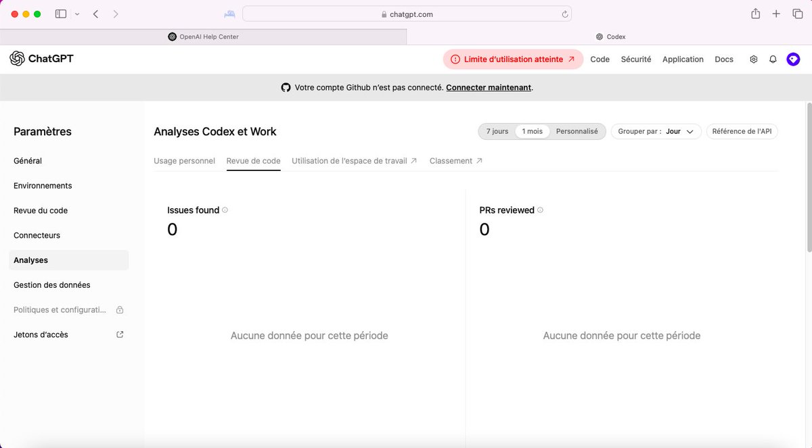Click the GitHub logo in the banner
The image size is (812, 448).
[286, 87]
